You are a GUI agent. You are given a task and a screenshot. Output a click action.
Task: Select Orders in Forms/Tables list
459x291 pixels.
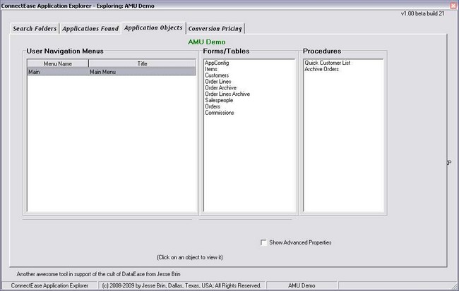pyautogui.click(x=213, y=106)
